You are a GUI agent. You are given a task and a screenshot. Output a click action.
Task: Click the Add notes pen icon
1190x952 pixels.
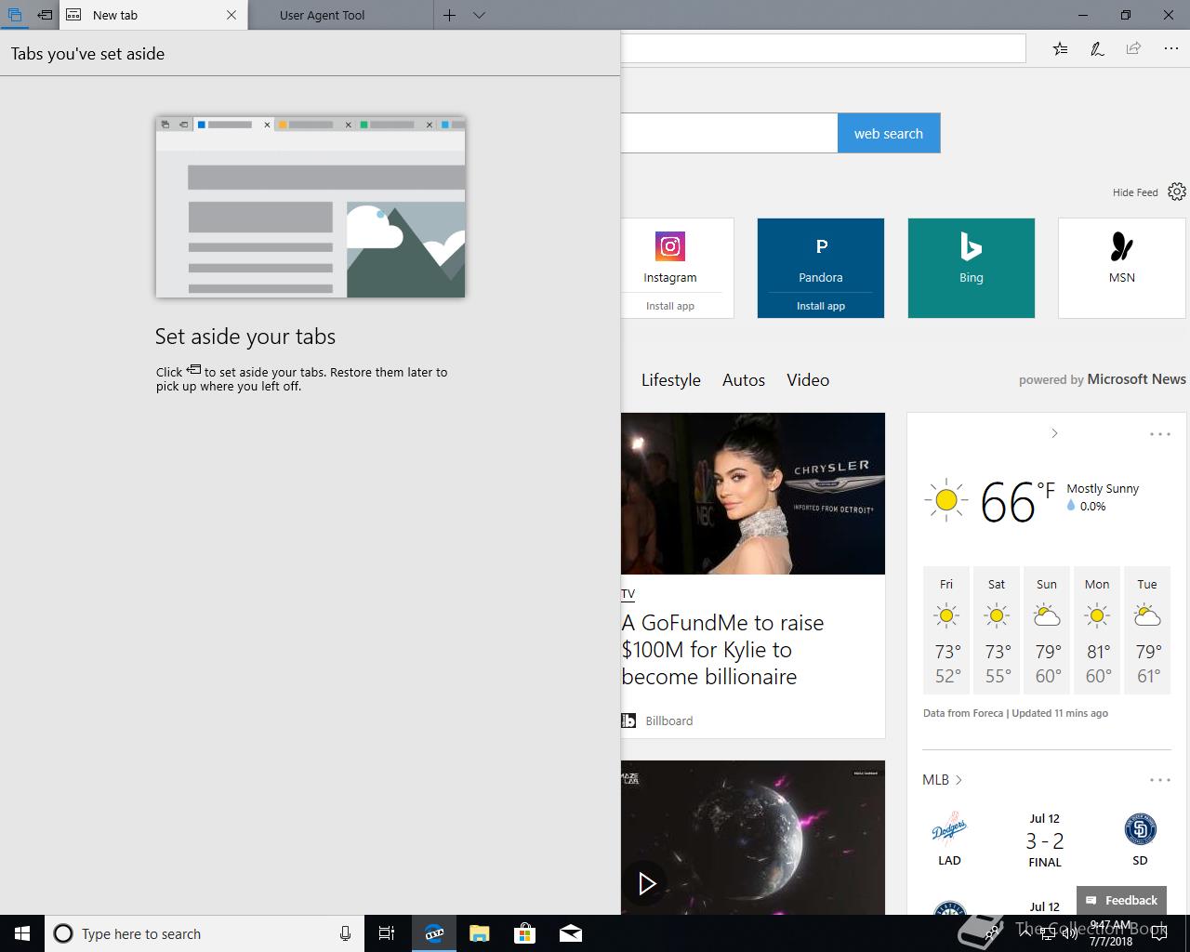click(x=1097, y=48)
